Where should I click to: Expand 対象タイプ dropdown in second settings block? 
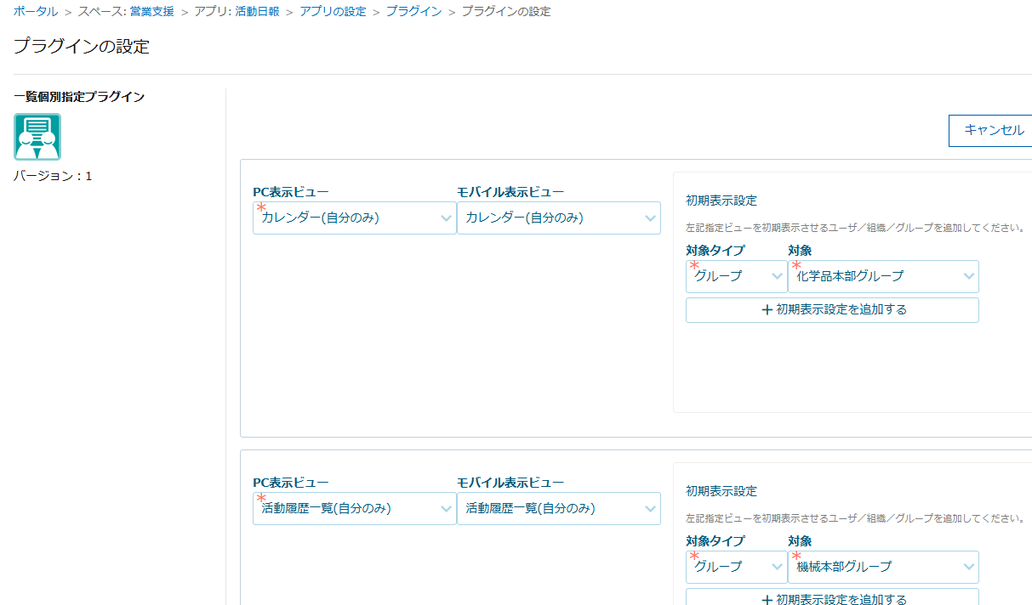pyautogui.click(x=736, y=567)
